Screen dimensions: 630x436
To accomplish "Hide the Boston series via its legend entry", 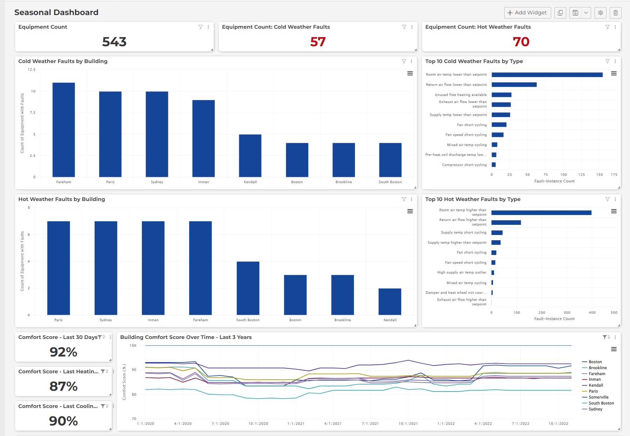I will click(x=595, y=362).
